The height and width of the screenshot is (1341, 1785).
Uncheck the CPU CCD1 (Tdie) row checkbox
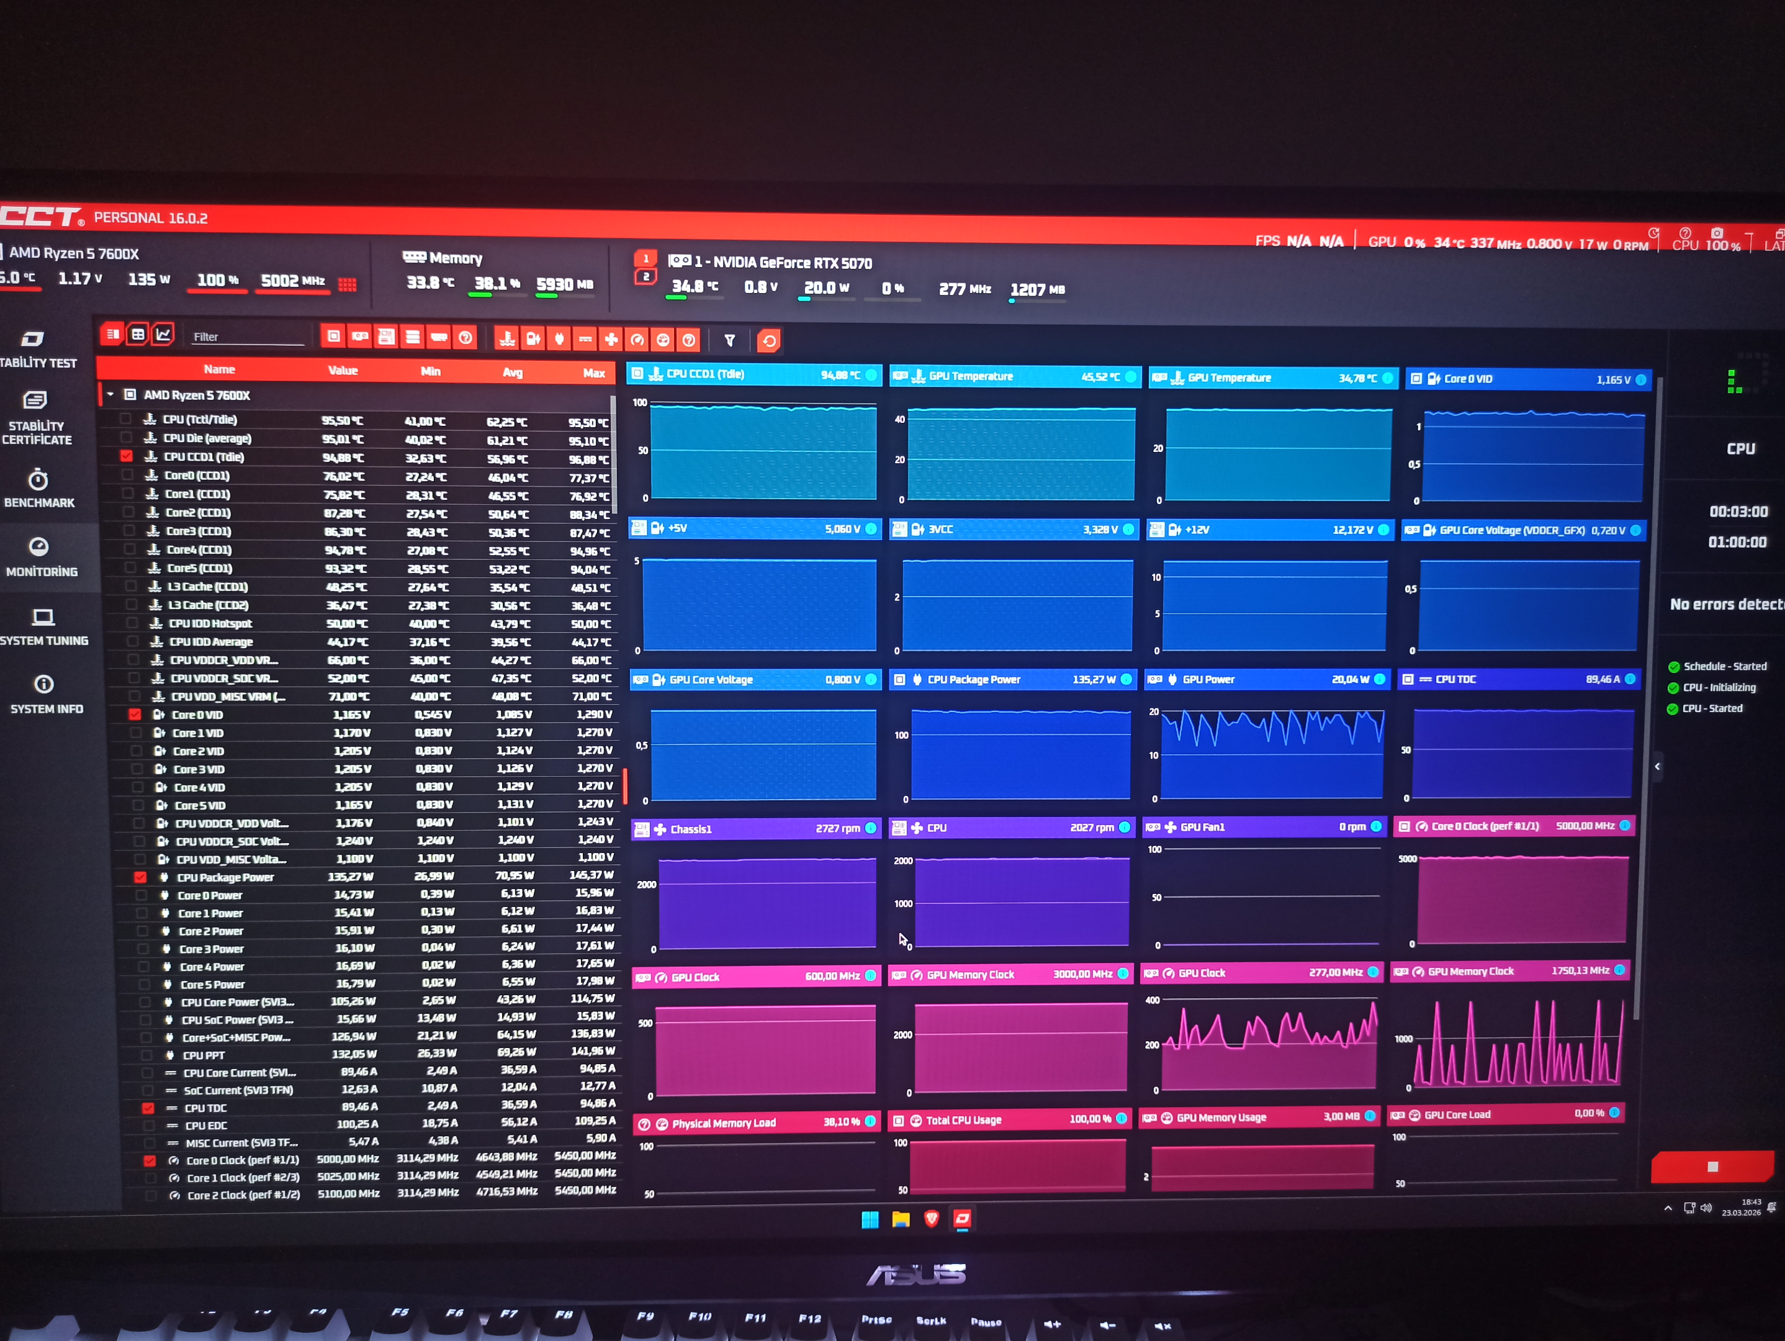coord(127,455)
